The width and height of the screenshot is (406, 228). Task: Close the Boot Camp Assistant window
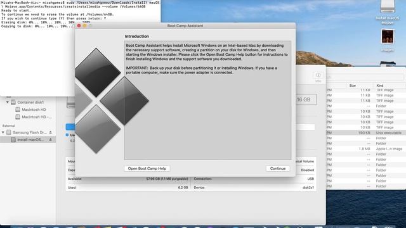click(79, 26)
